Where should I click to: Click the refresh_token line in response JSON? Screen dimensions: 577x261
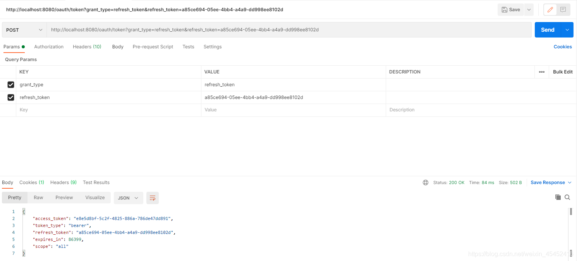[104, 232]
